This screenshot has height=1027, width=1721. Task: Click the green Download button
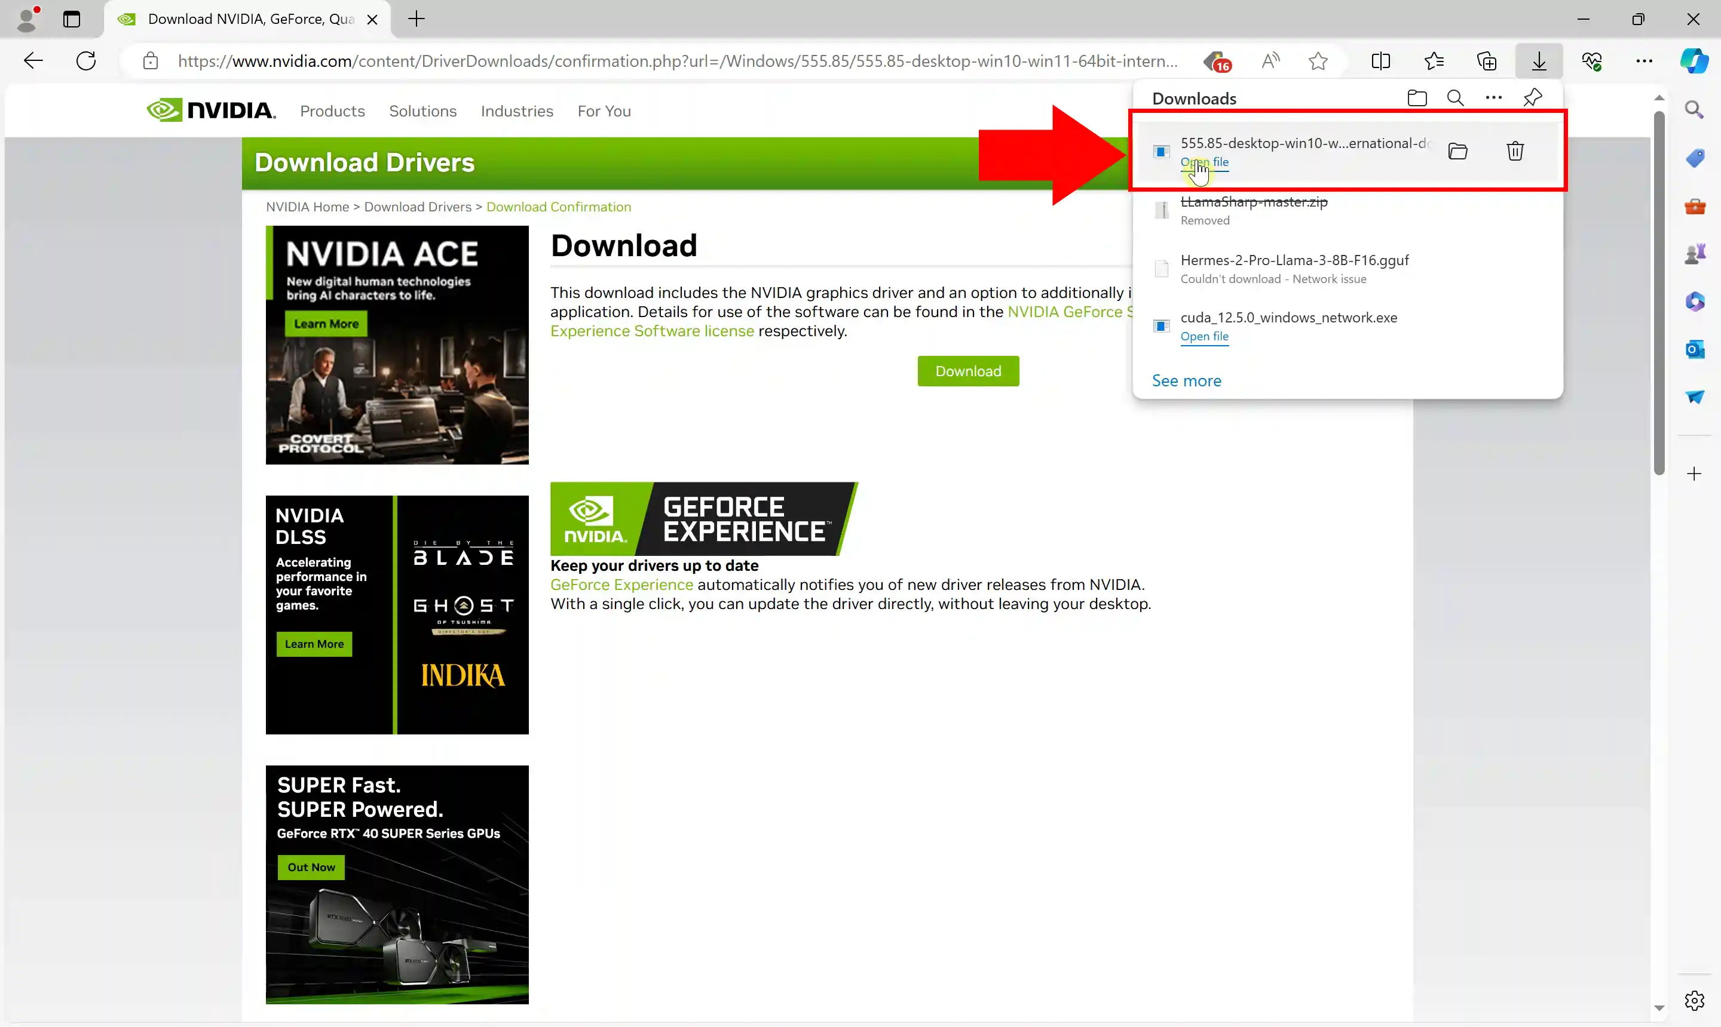(969, 370)
